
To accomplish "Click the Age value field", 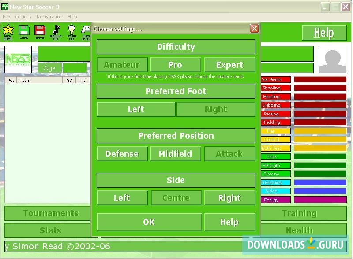I will tap(75, 68).
